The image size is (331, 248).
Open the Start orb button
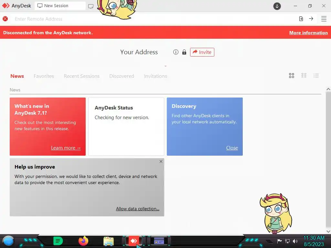point(8,241)
